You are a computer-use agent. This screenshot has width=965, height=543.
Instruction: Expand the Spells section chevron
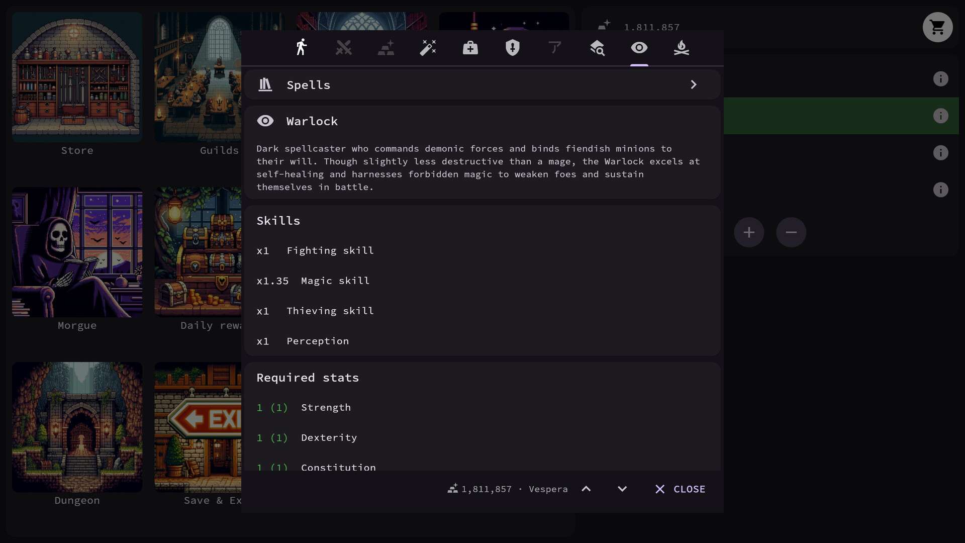694,84
